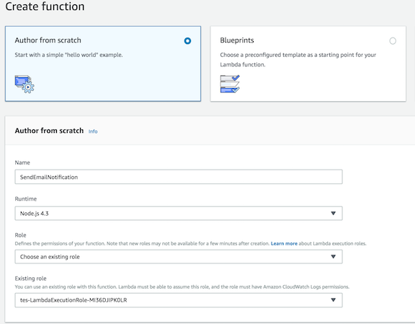Choose the Author from scratch card title

(x=48, y=40)
